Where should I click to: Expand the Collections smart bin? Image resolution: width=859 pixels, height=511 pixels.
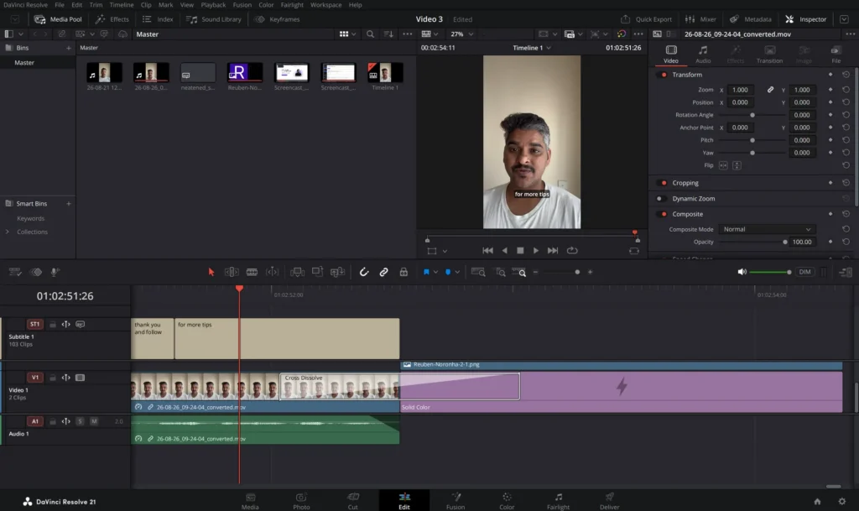coord(7,232)
